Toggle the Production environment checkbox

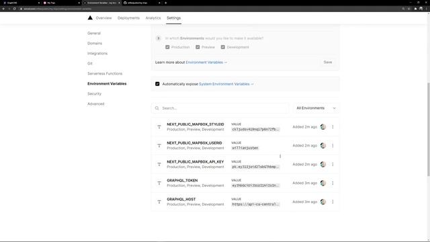point(167,47)
